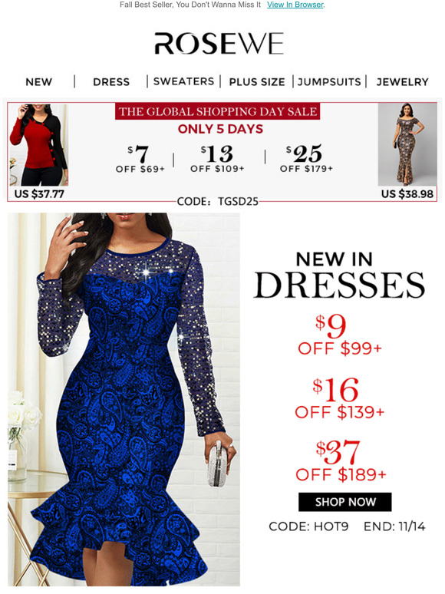445x594 pixels.
Task: Open the JEWELRY category
Action: (x=402, y=82)
